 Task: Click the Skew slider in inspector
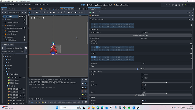(x=166, y=92)
